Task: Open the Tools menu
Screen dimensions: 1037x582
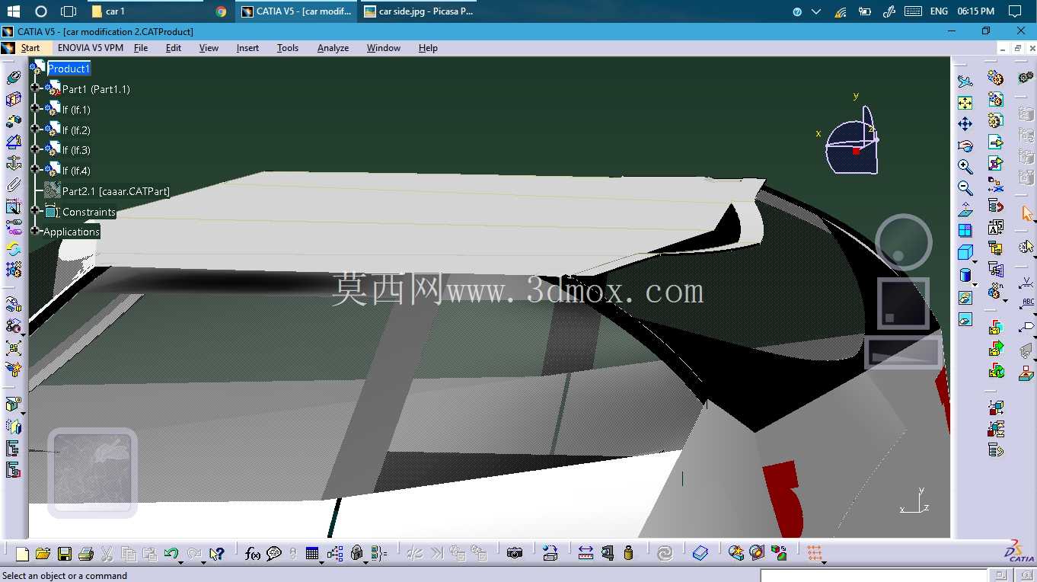Action: pos(288,48)
